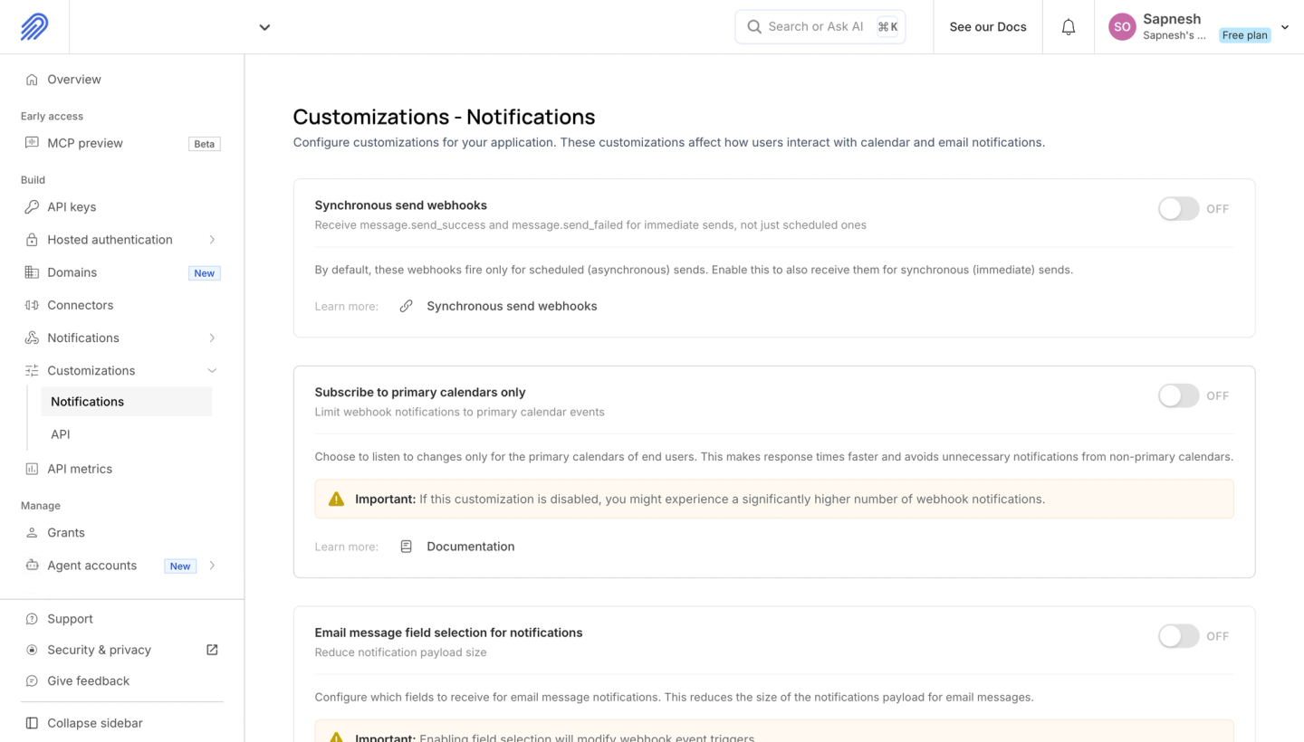1304x742 pixels.
Task: Click the Grants person icon
Action: click(x=32, y=533)
